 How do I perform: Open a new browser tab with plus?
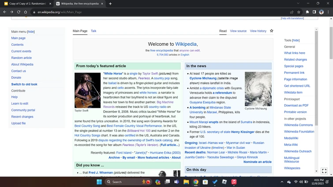coord(110,4)
